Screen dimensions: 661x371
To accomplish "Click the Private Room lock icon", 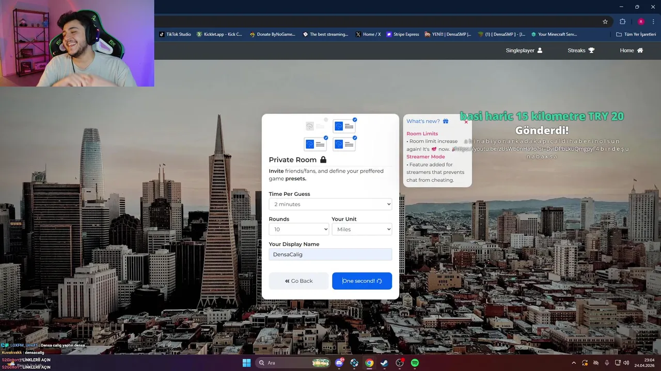I will 323,160.
